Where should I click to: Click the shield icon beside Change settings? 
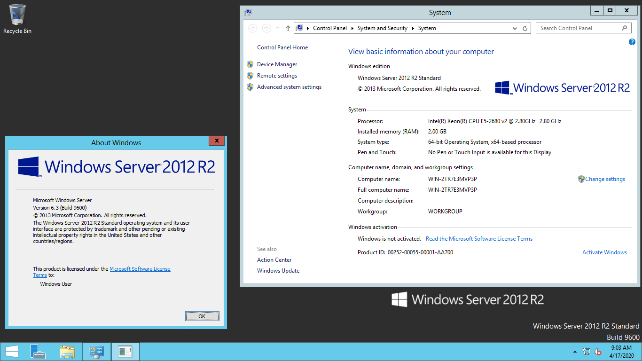click(x=581, y=179)
